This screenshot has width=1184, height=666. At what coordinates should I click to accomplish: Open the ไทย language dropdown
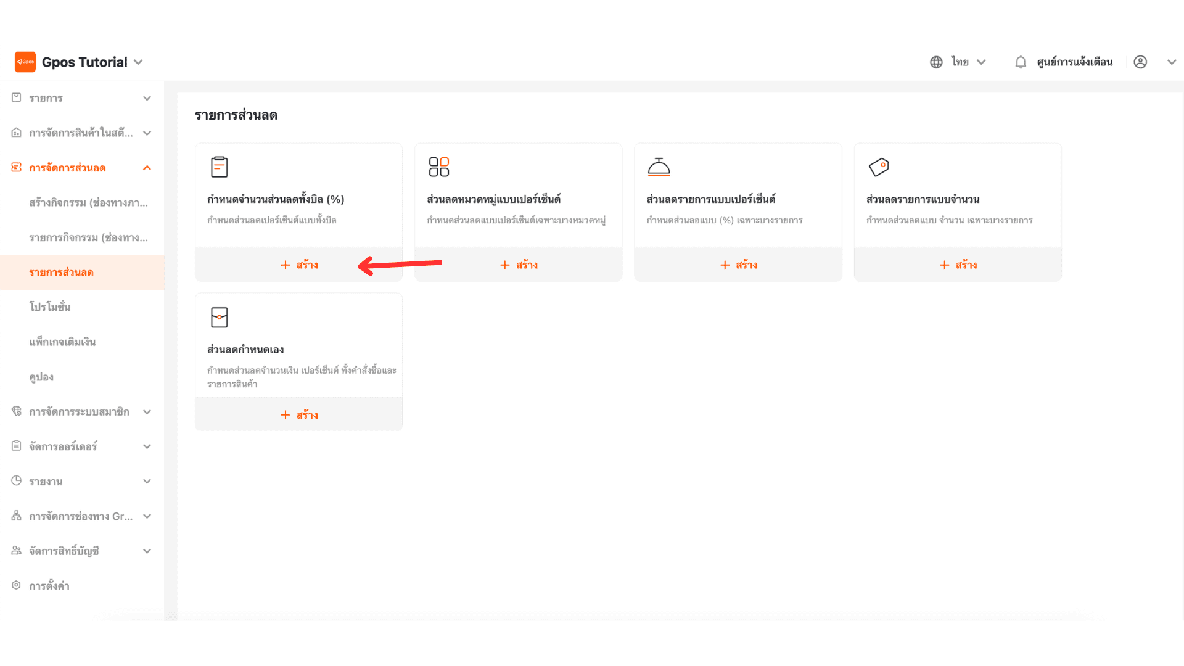tap(968, 62)
